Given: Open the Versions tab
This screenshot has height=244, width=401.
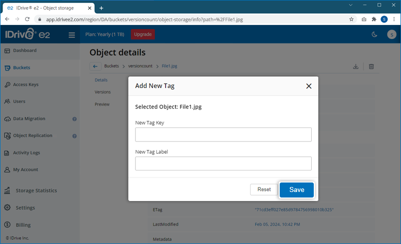Looking at the screenshot, I should coord(103,92).
